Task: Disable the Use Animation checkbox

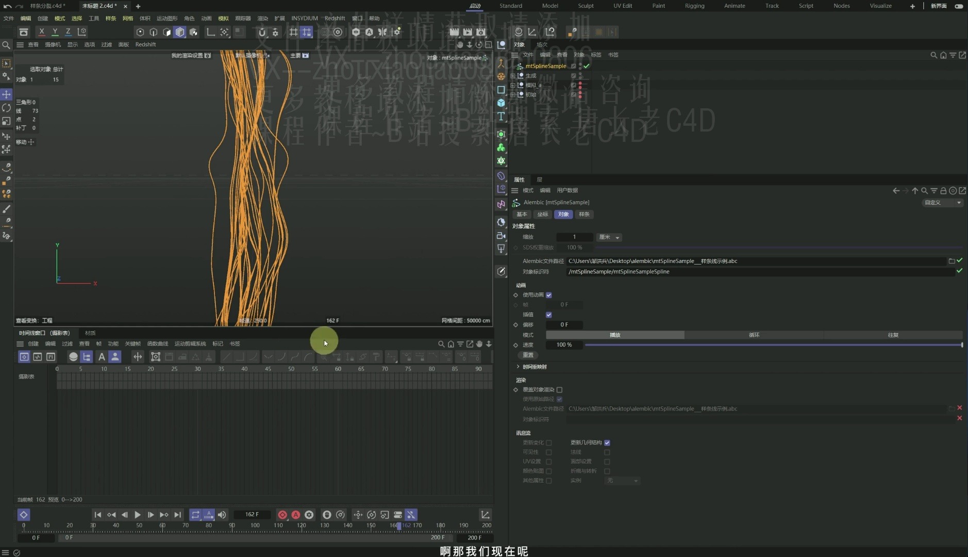Action: [x=549, y=295]
